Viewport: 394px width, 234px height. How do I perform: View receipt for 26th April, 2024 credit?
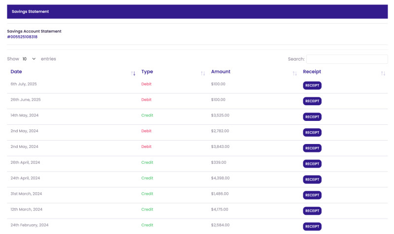(312, 164)
